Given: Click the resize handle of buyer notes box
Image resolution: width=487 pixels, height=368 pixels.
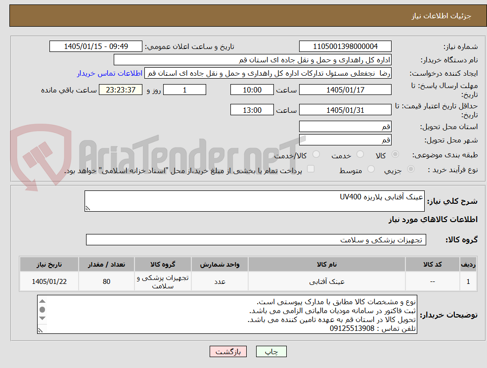Looking at the screenshot, I should pyautogui.click(x=41, y=331).
